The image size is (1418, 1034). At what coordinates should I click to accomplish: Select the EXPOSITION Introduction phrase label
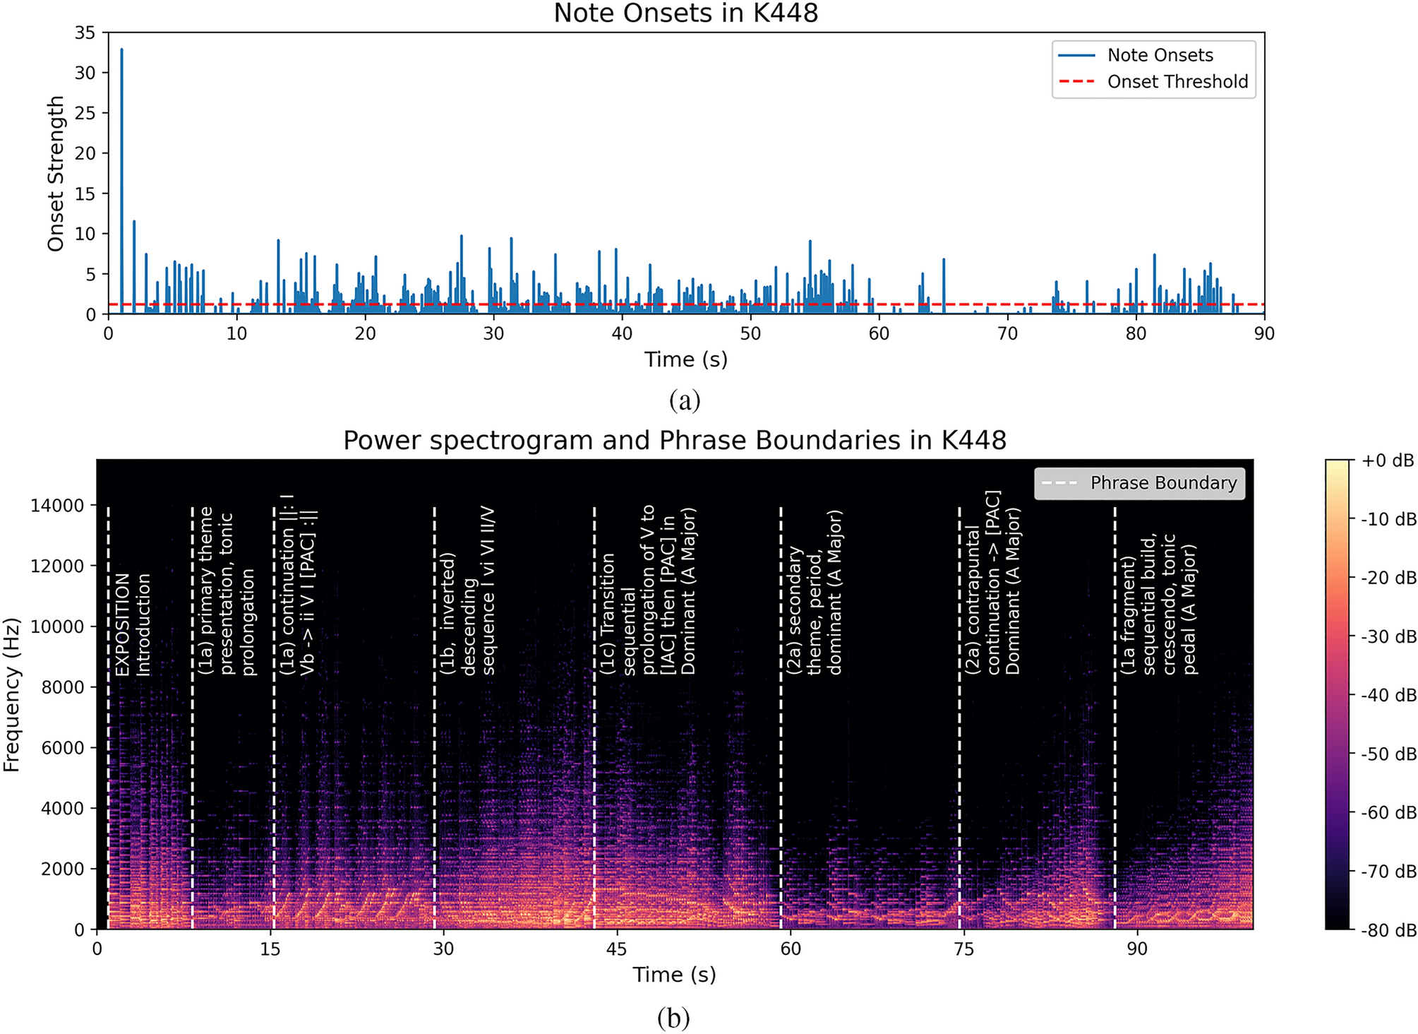[x=133, y=624]
